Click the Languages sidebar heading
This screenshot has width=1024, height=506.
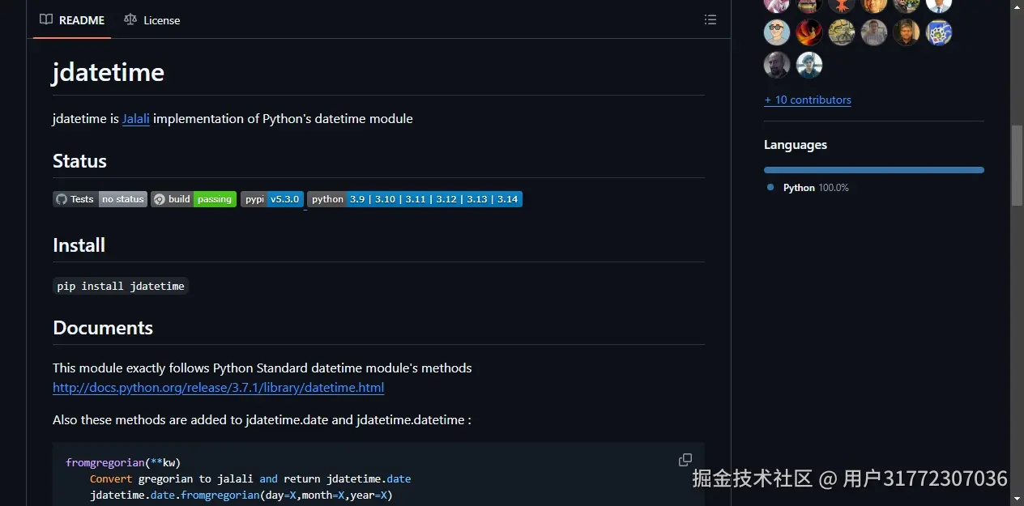tap(796, 145)
